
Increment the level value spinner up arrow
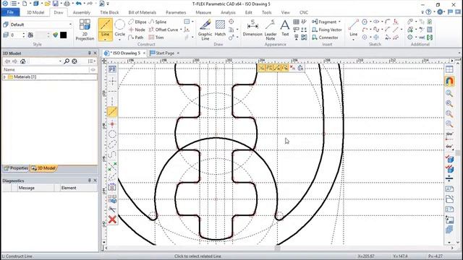[x=24, y=34]
